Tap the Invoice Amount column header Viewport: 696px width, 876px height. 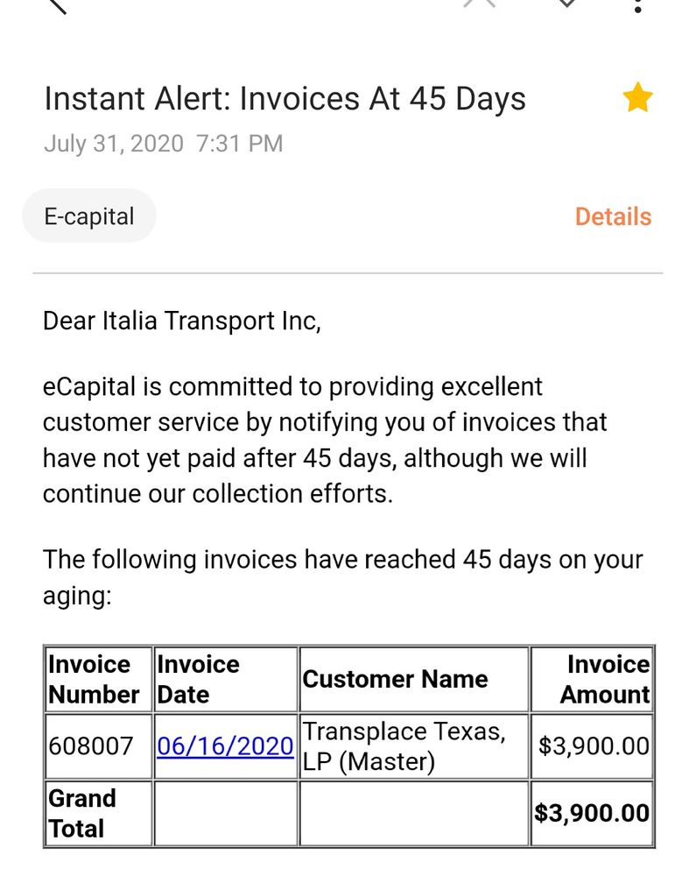point(606,679)
